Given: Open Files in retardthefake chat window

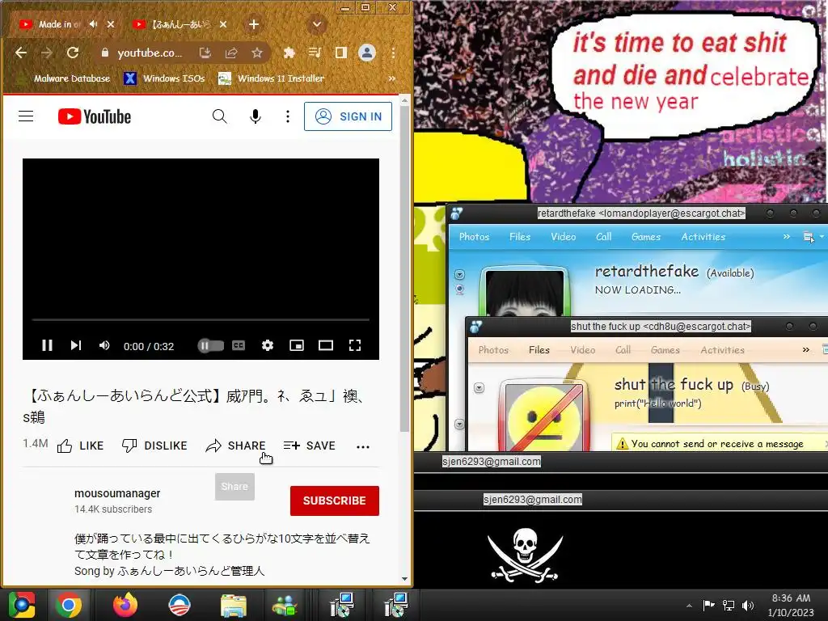Looking at the screenshot, I should [520, 237].
